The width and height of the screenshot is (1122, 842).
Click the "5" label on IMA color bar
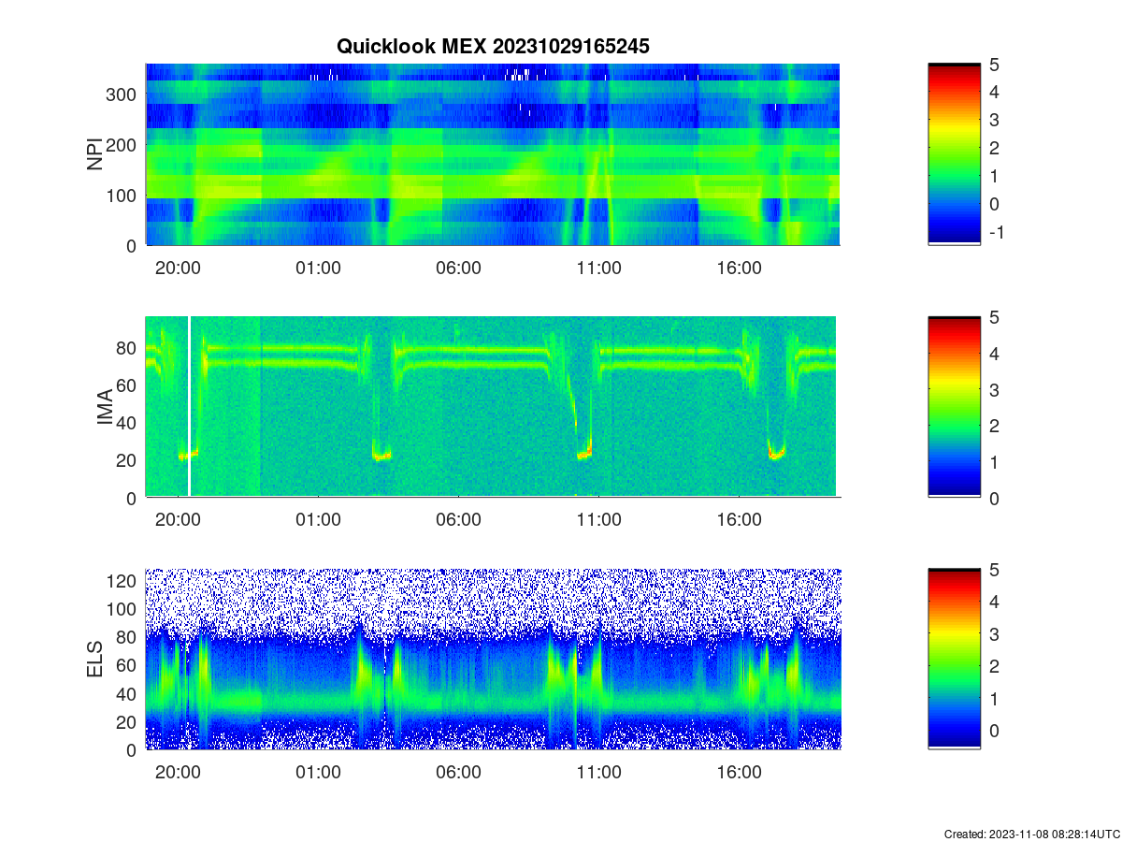(995, 317)
